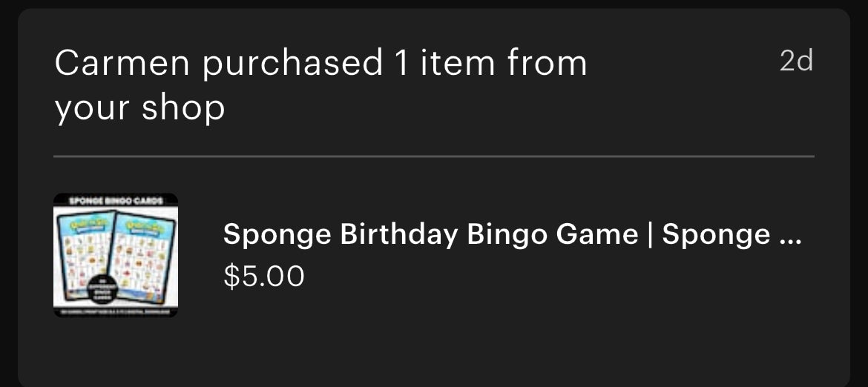This screenshot has width=868, height=387.
Task: Click the word "purchased" in the heading
Action: (x=292, y=65)
